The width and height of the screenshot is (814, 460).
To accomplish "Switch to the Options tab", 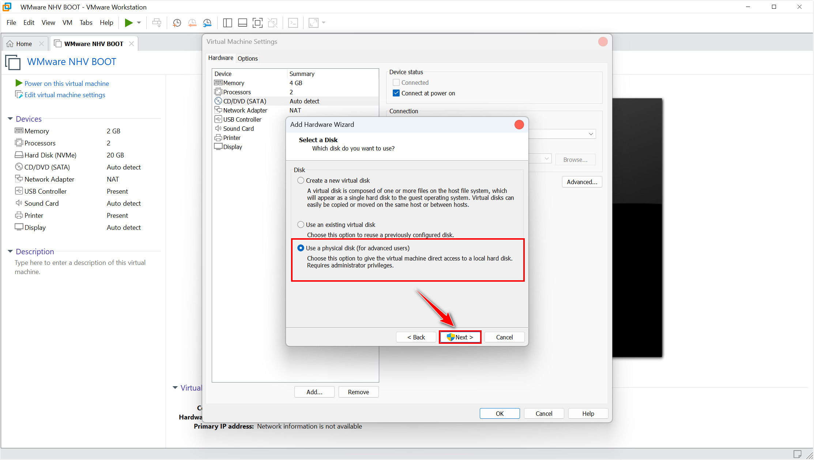I will 248,58.
